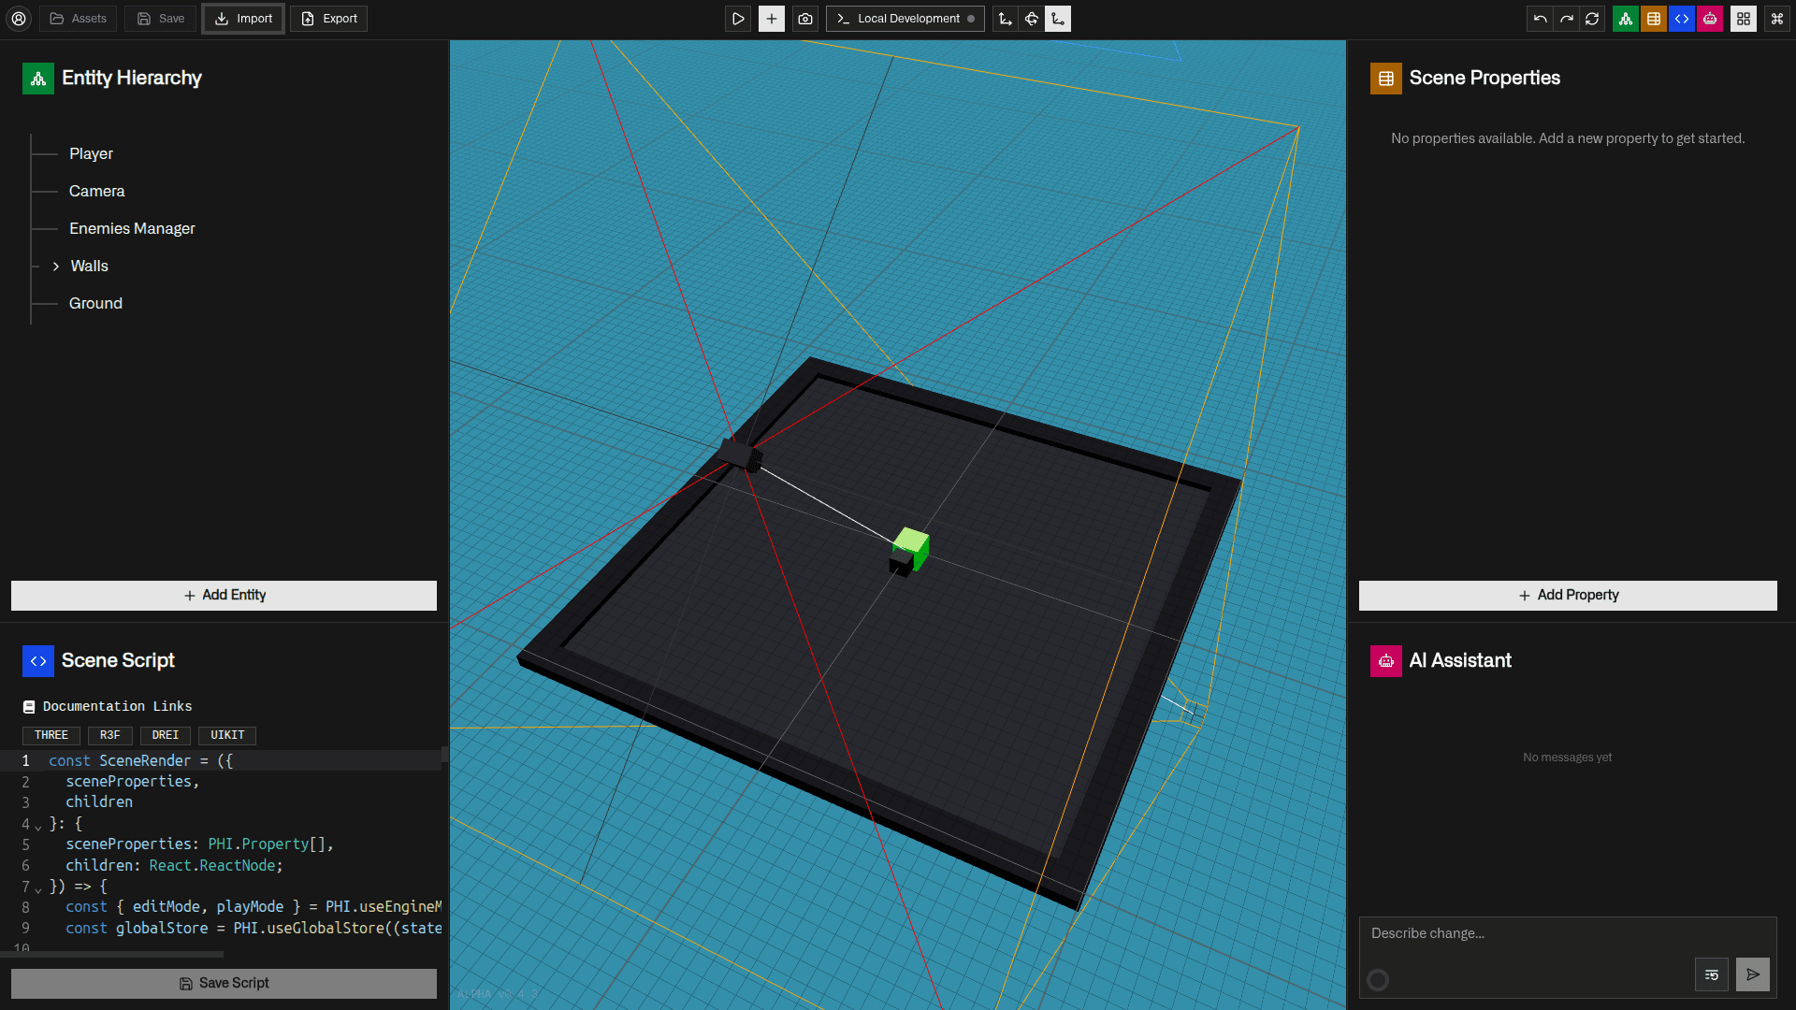
Task: Select the rotate gizmo tool
Action: pos(1032,19)
